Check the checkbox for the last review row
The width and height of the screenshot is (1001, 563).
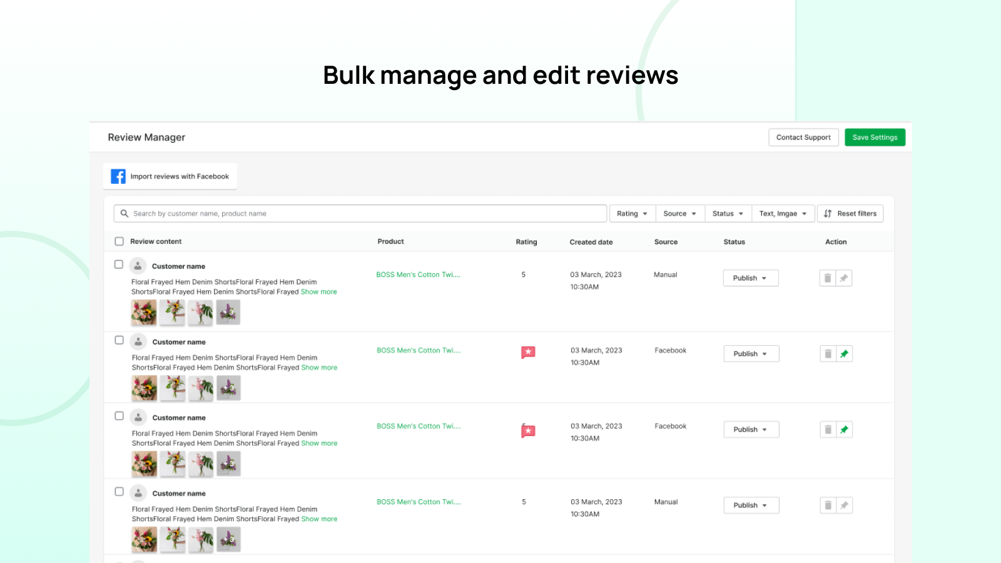coord(119,492)
